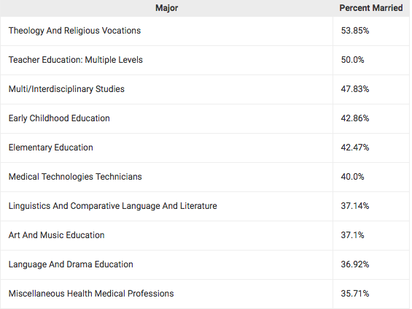Select the 36.92% value cell

[371, 264]
